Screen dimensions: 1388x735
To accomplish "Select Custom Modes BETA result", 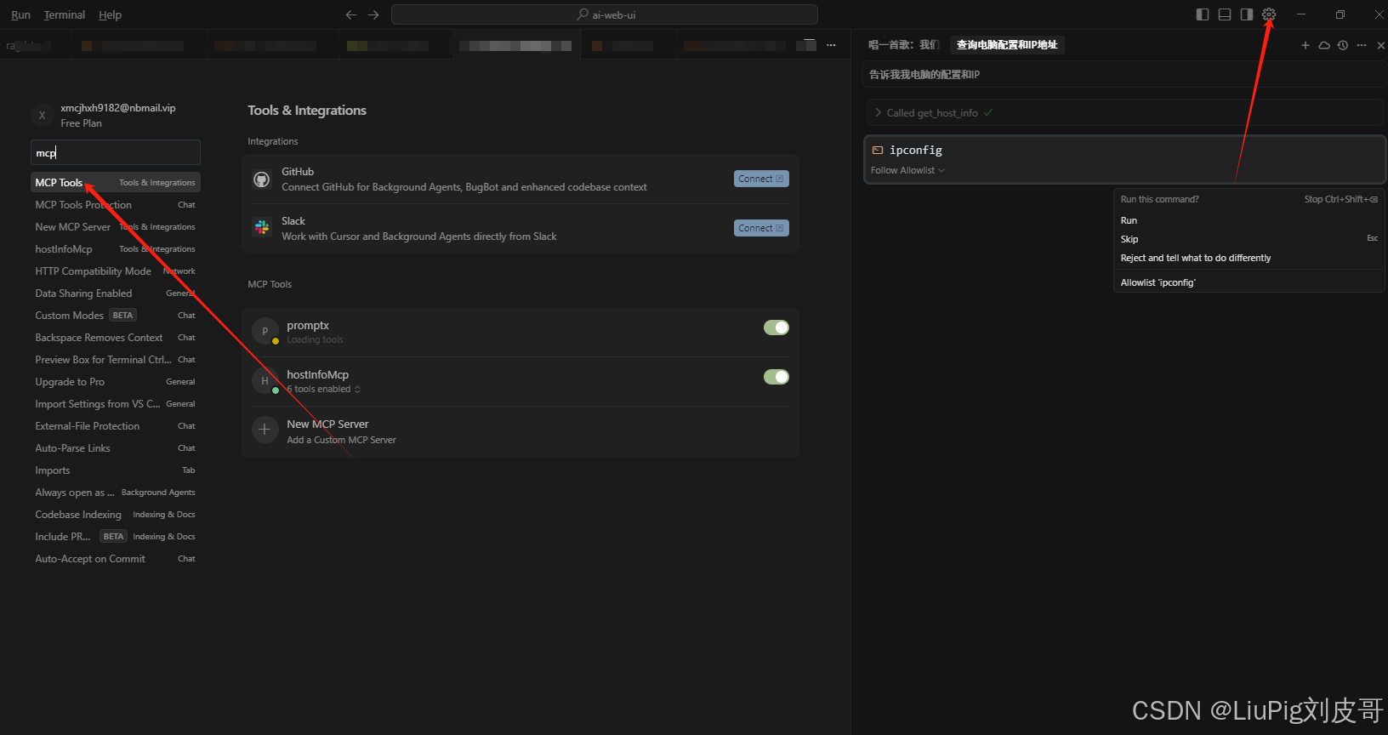I will pos(116,316).
